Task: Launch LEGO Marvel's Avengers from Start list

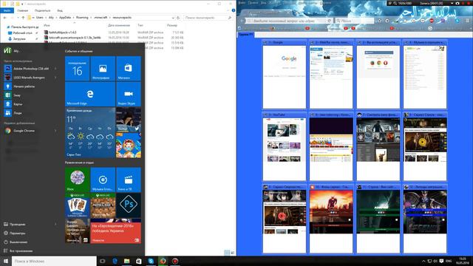Action: pos(30,78)
